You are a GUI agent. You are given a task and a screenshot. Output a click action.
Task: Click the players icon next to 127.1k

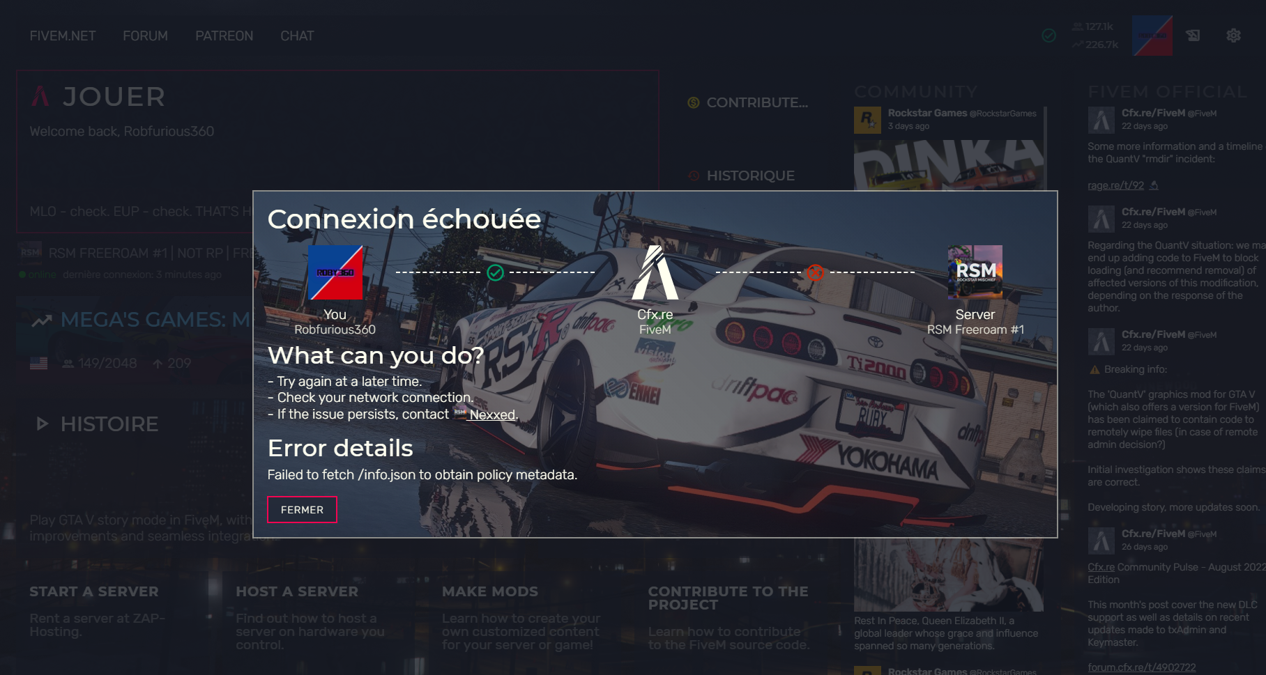coord(1078,26)
